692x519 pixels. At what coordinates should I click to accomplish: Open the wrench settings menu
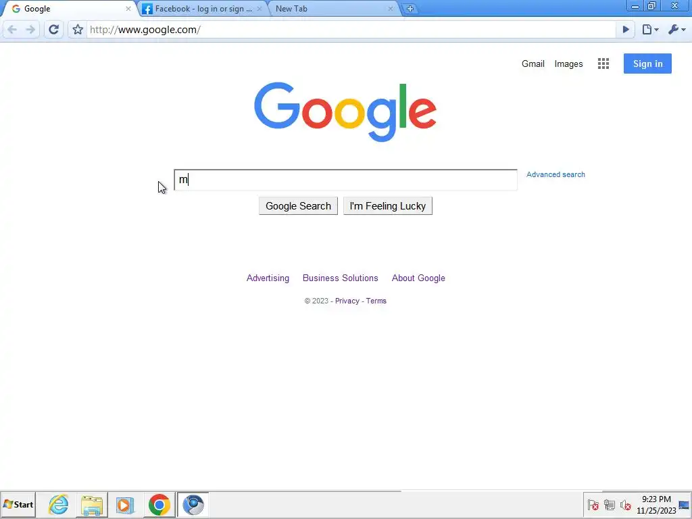tap(676, 30)
